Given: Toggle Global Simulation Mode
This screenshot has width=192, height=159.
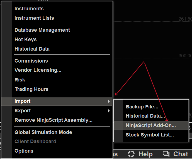Looking at the screenshot, I should click(x=43, y=132).
